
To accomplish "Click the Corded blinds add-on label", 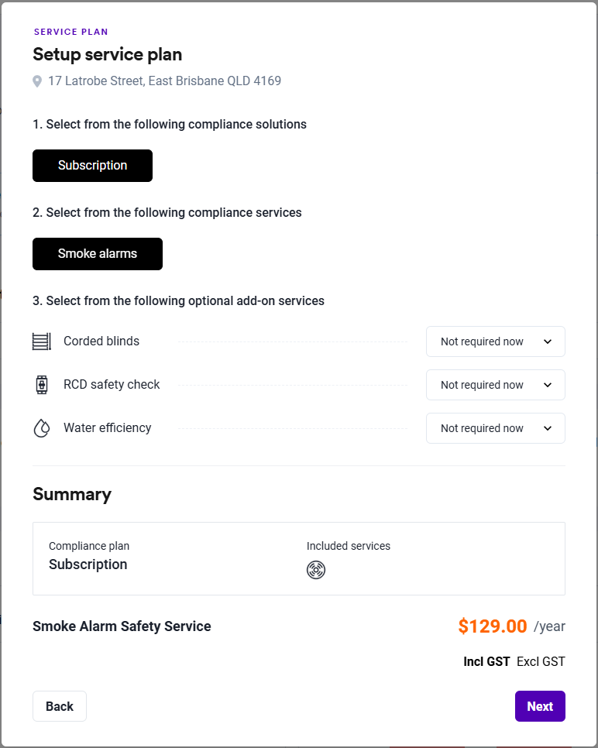I will [101, 341].
